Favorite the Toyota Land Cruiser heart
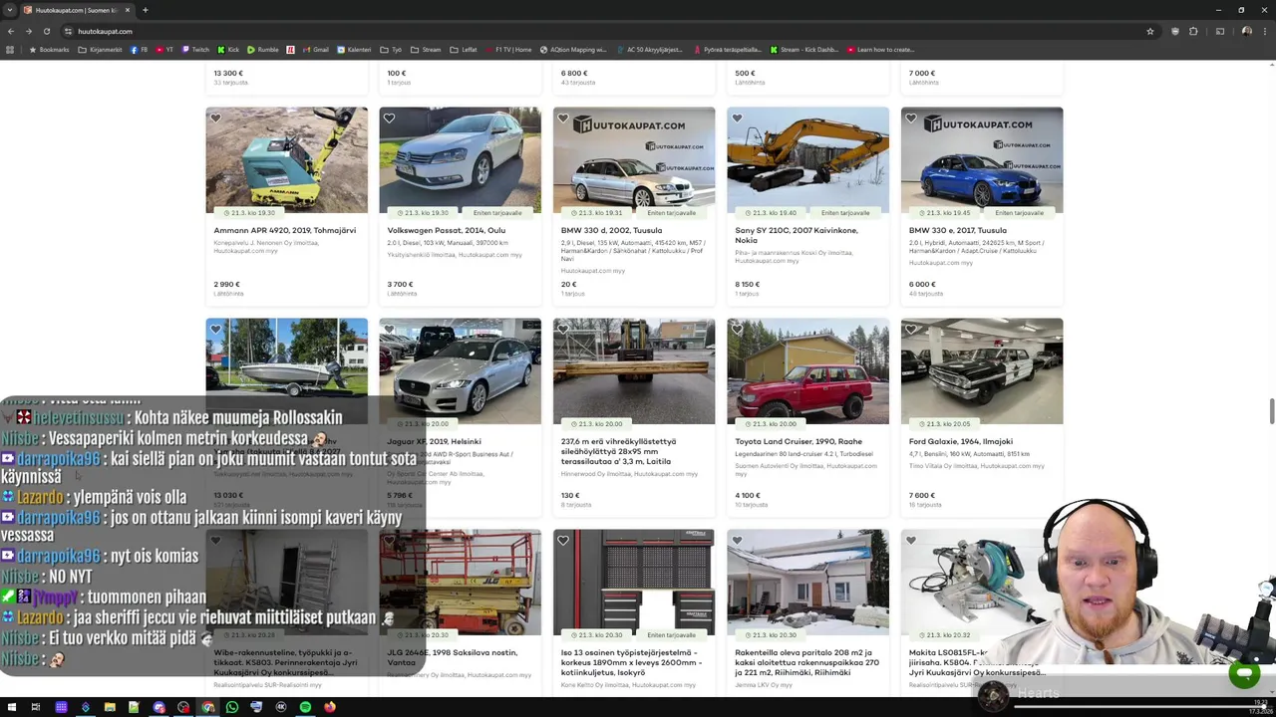1276x717 pixels. [737, 330]
